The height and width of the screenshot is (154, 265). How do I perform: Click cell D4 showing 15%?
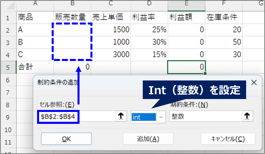[x=149, y=55]
